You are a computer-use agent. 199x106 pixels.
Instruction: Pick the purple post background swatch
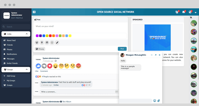click(37, 36)
